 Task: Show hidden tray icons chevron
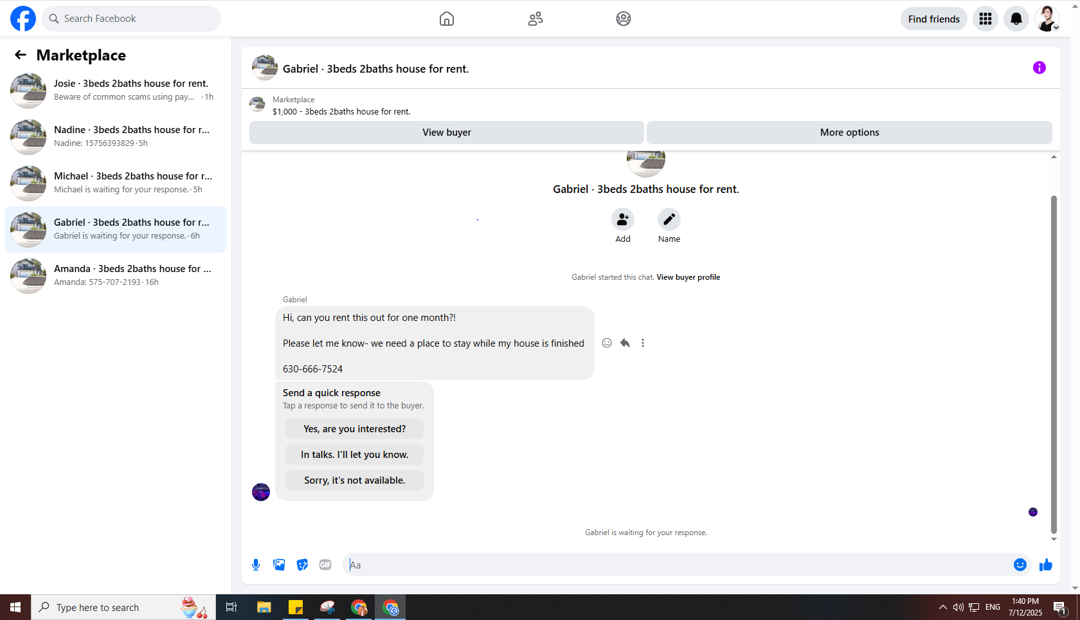[x=942, y=607]
